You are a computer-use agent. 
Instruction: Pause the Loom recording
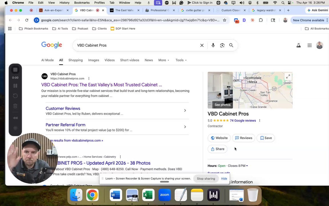[x=15, y=86]
